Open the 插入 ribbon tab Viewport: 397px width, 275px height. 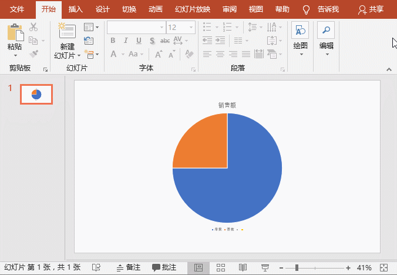click(x=76, y=9)
